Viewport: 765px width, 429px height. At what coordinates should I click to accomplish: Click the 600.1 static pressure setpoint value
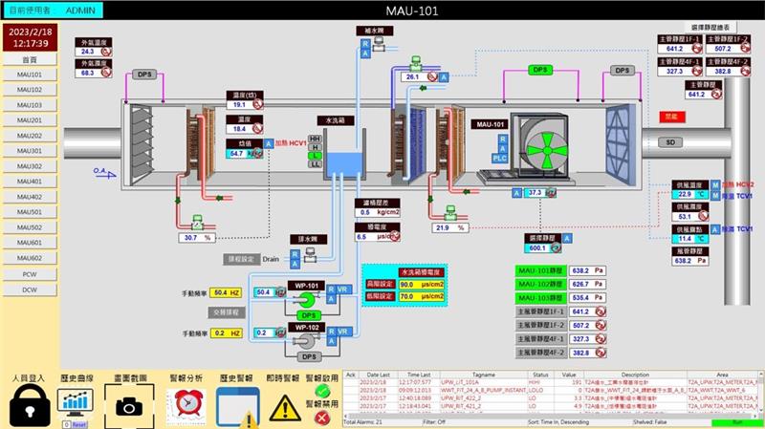click(x=537, y=248)
